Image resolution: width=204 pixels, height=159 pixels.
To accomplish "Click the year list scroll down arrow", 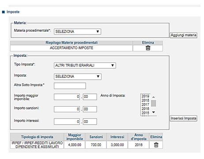I will [x=154, y=112].
